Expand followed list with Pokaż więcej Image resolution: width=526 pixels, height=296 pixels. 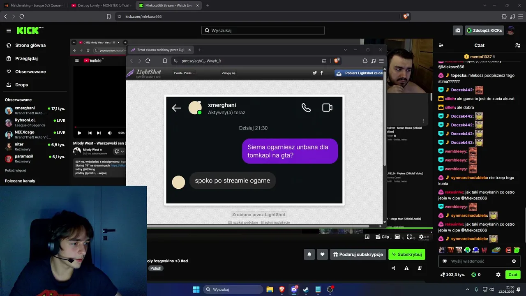15,170
